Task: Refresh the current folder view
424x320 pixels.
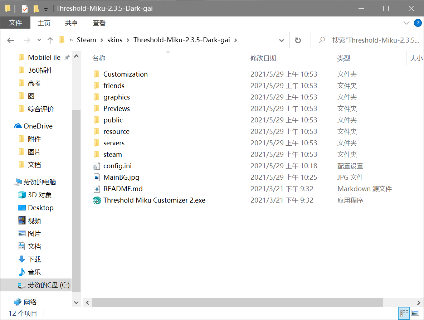Action: (298, 40)
